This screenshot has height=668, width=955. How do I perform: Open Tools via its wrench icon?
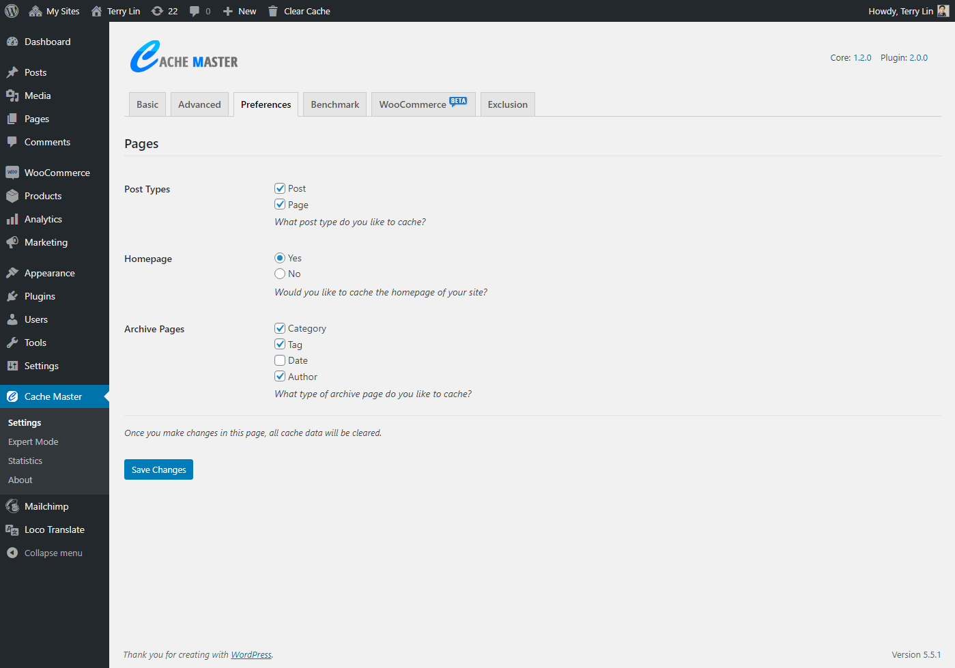[12, 343]
